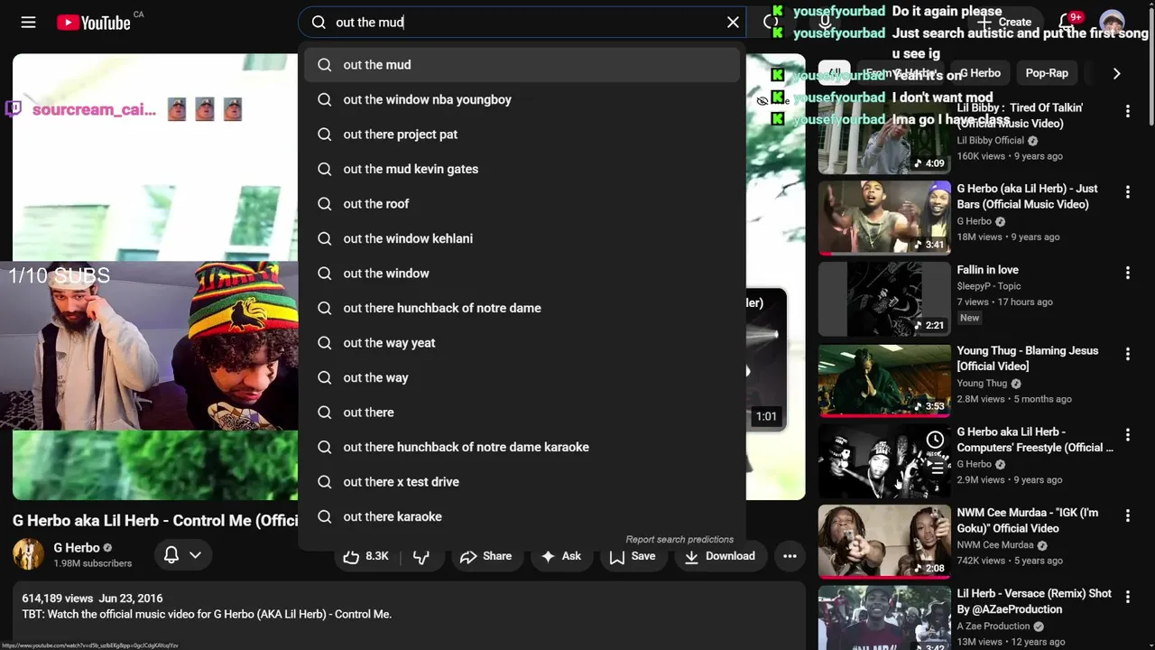This screenshot has width=1155, height=650.
Task: Open options for Lil Bibby Tired Of Talkin'
Action: click(x=1127, y=111)
